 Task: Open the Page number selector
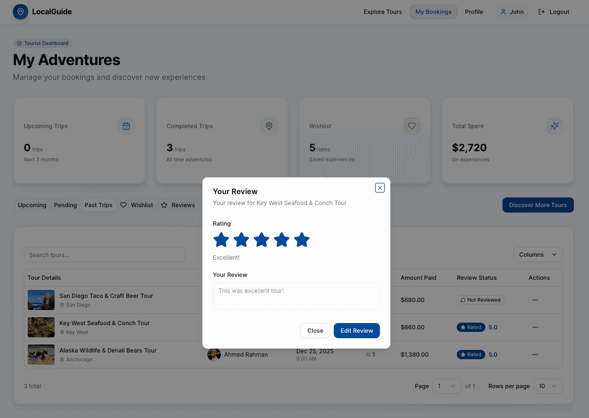[446, 386]
